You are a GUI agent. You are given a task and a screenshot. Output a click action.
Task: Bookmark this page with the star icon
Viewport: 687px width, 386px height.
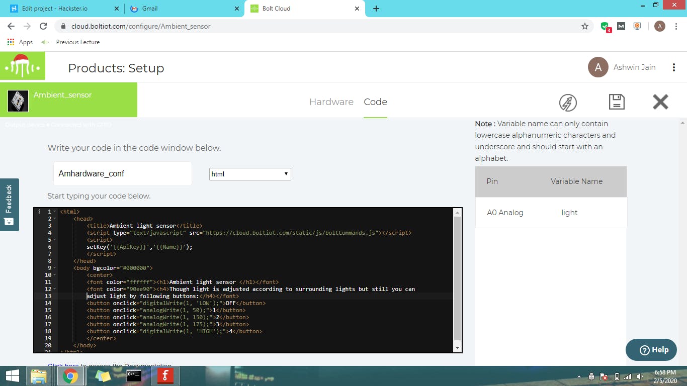pyautogui.click(x=584, y=26)
